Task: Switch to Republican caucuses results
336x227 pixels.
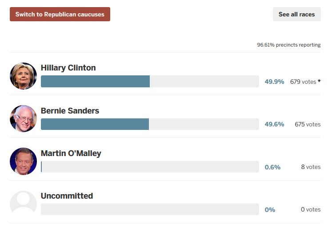Action: [x=60, y=14]
